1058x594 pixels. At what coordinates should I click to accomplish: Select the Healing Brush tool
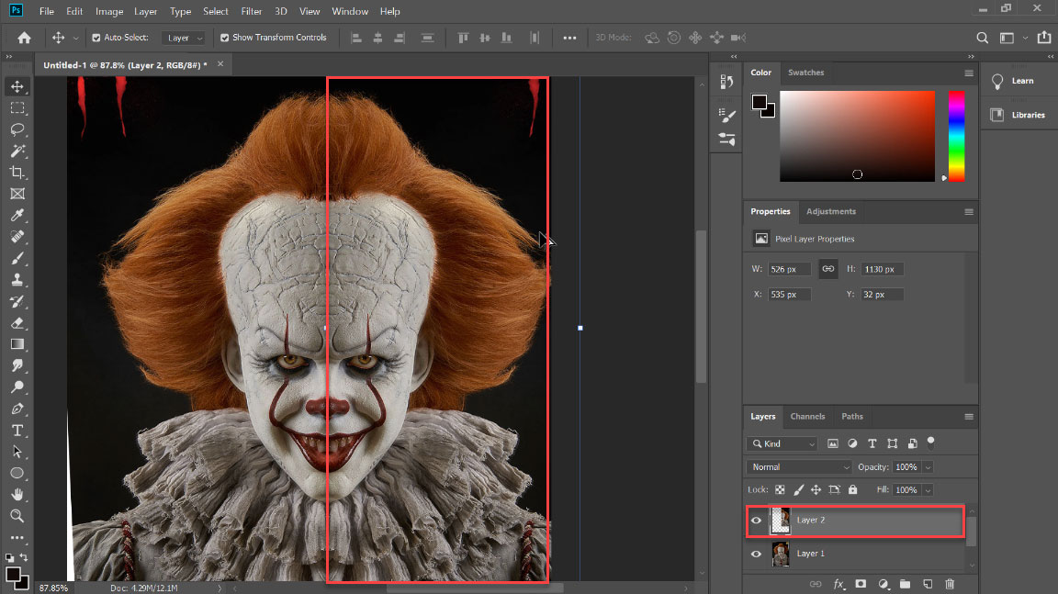coord(17,237)
